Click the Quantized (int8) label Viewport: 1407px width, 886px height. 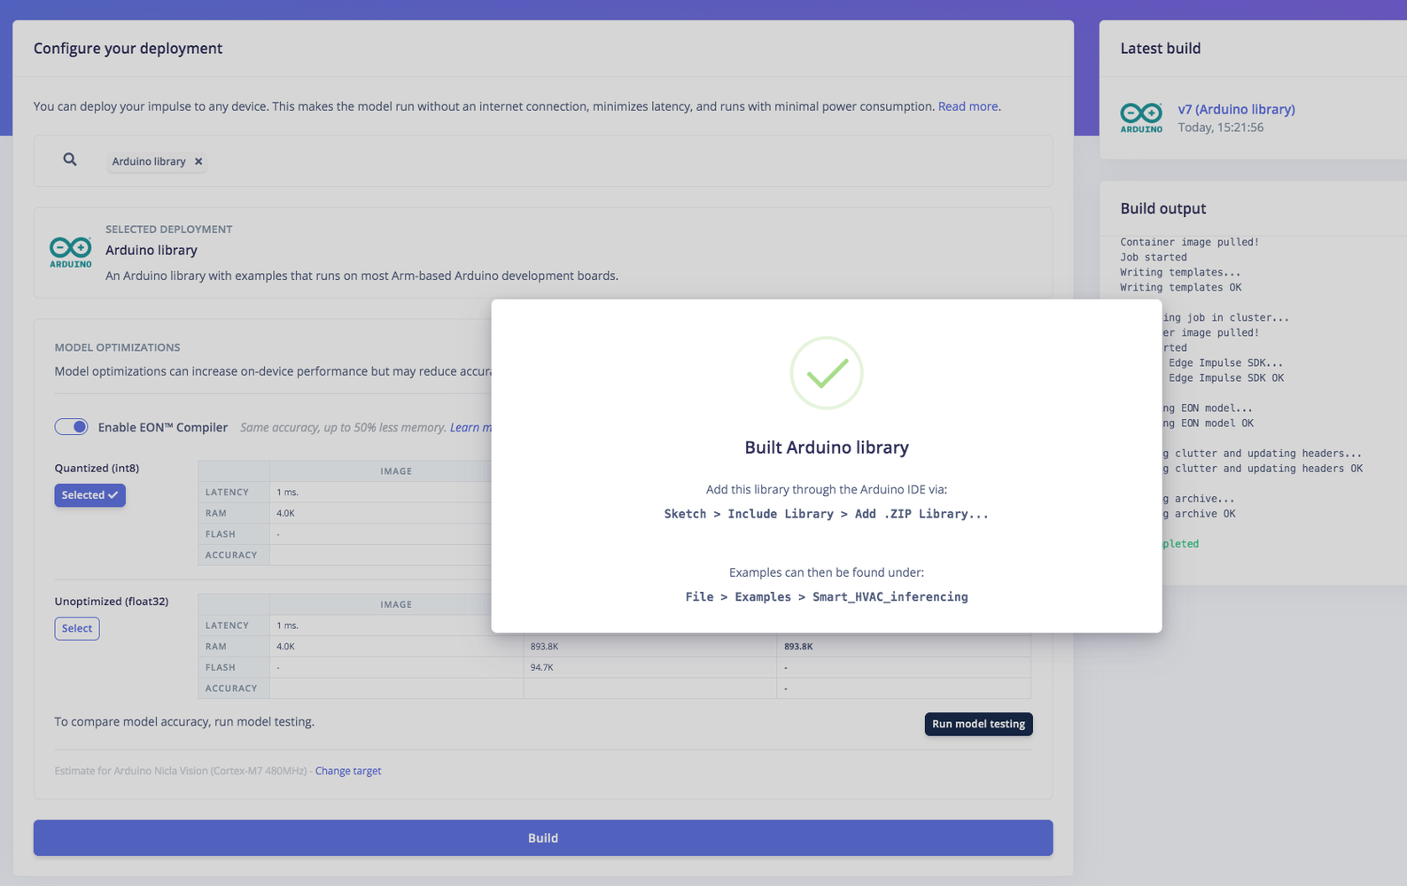(x=97, y=468)
